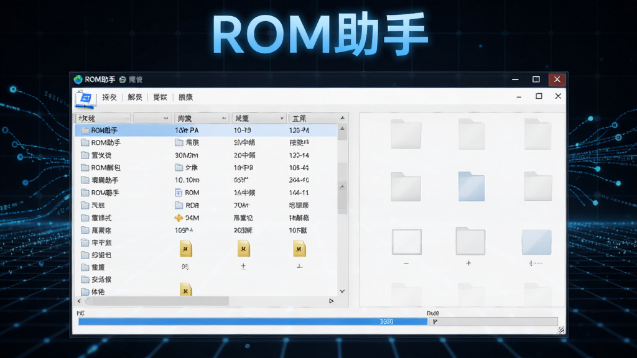
Task: Open the right-pane folder above the plus sign
Action: [470, 241]
